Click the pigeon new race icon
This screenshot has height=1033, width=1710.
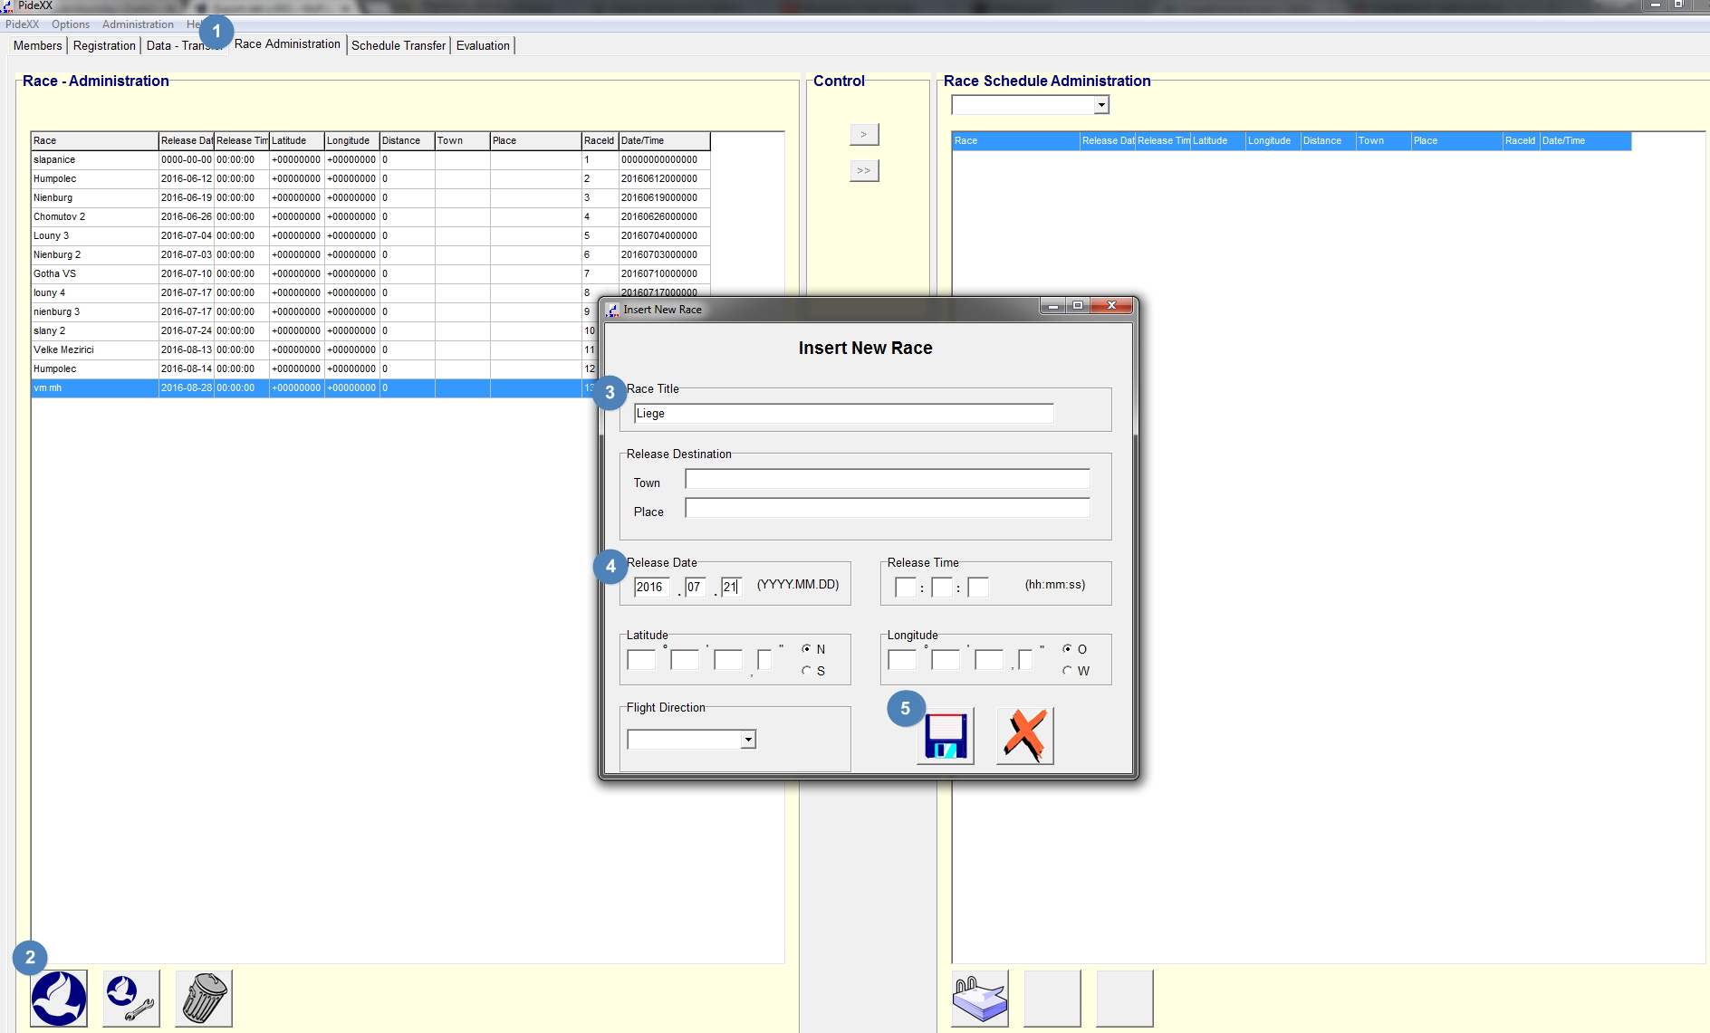59,998
